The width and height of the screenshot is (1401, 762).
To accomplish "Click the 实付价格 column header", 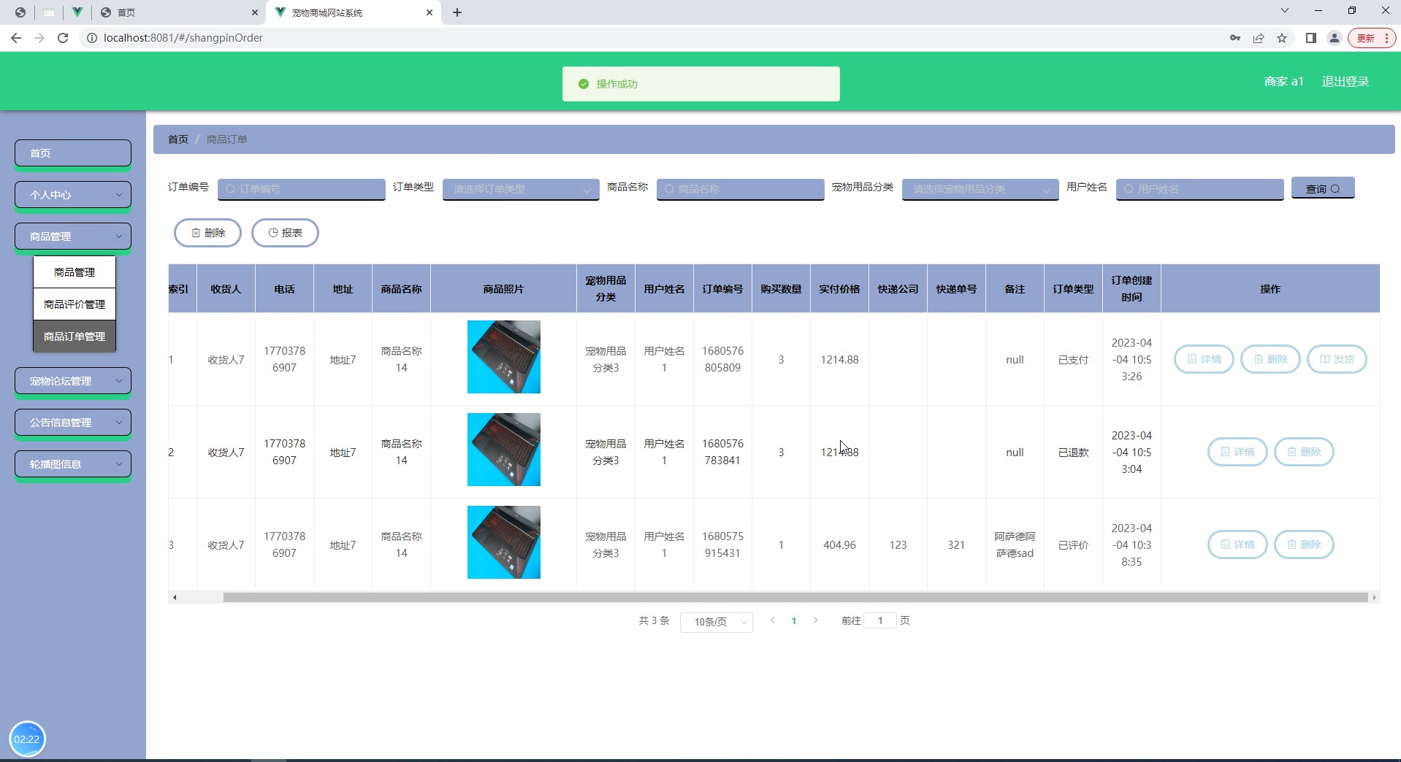I will coord(839,289).
